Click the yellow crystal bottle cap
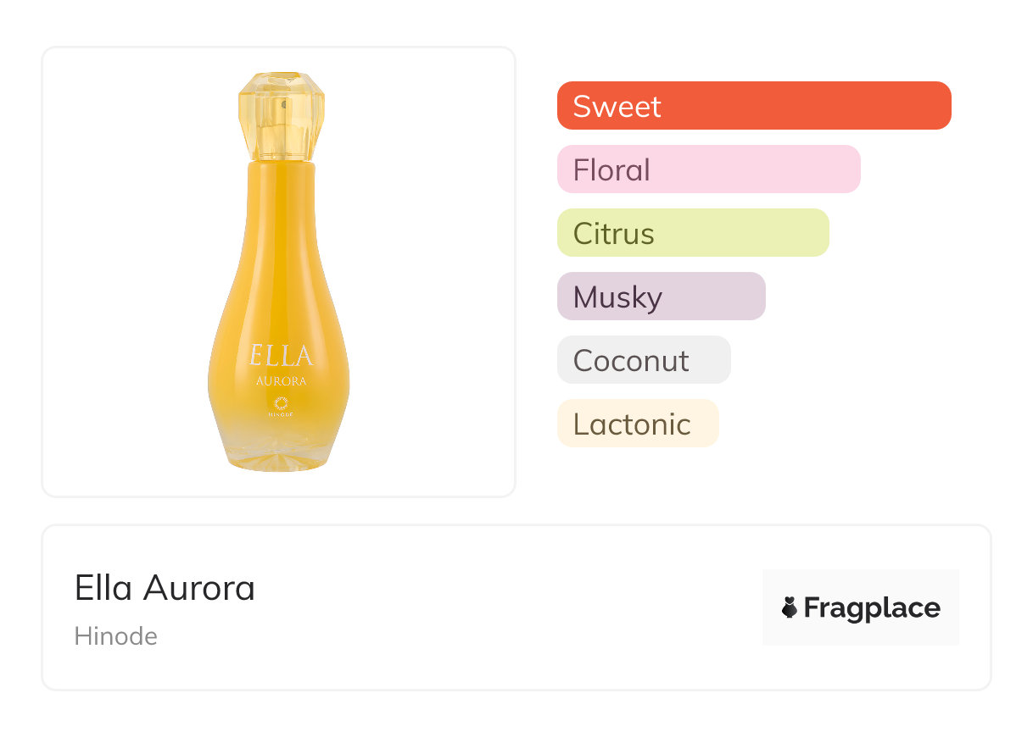The width and height of the screenshot is (1033, 732). 281,116
